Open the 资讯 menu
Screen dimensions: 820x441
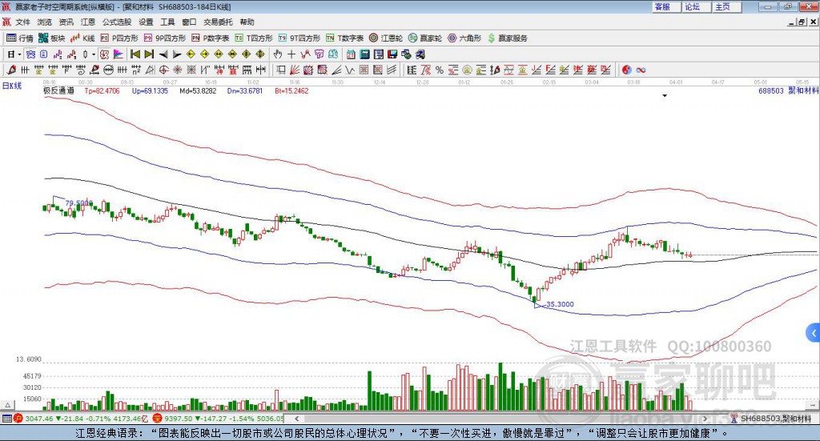click(66, 22)
